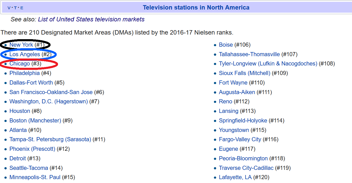The image size is (352, 183).
Task: Click the (#4) rank beside Philadelphia
Action: (46, 73)
